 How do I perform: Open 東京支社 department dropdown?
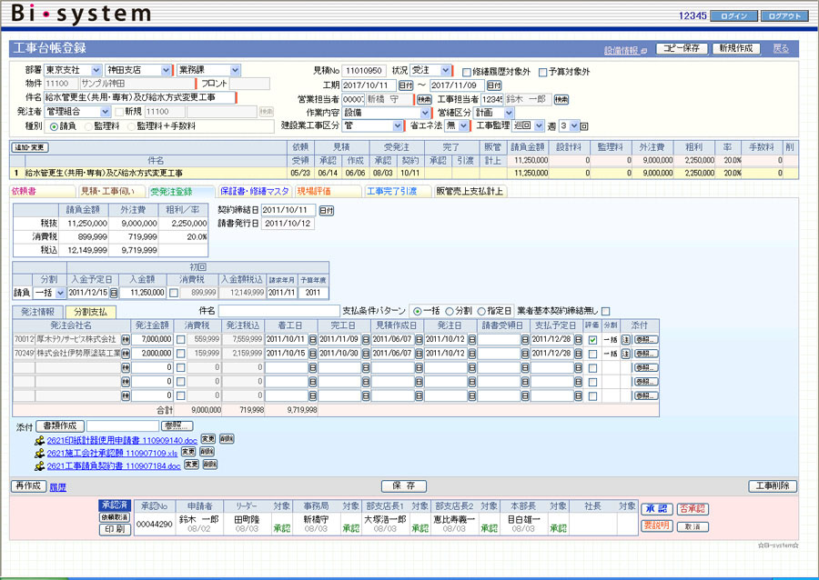coord(73,70)
